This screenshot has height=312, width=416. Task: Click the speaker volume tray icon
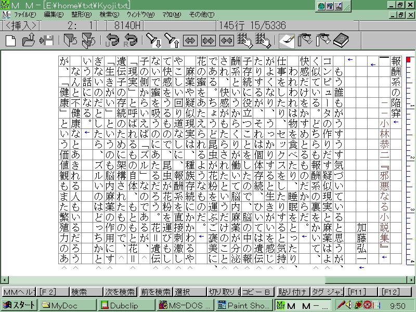pos(348,305)
